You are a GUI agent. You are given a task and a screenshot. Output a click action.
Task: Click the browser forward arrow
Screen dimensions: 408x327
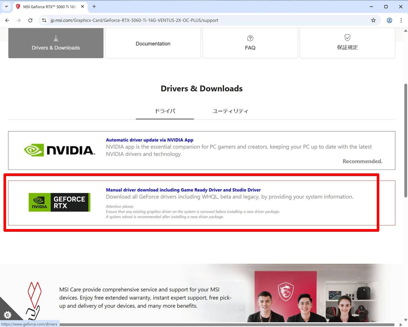coord(18,20)
